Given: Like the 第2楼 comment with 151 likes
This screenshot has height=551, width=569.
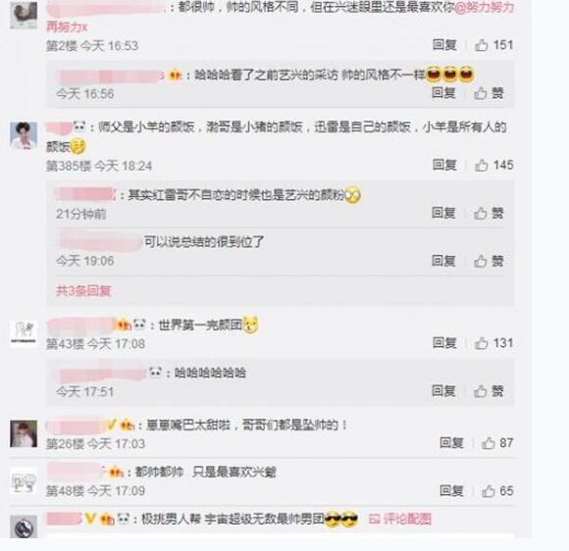Looking at the screenshot, I should pyautogui.click(x=493, y=45).
